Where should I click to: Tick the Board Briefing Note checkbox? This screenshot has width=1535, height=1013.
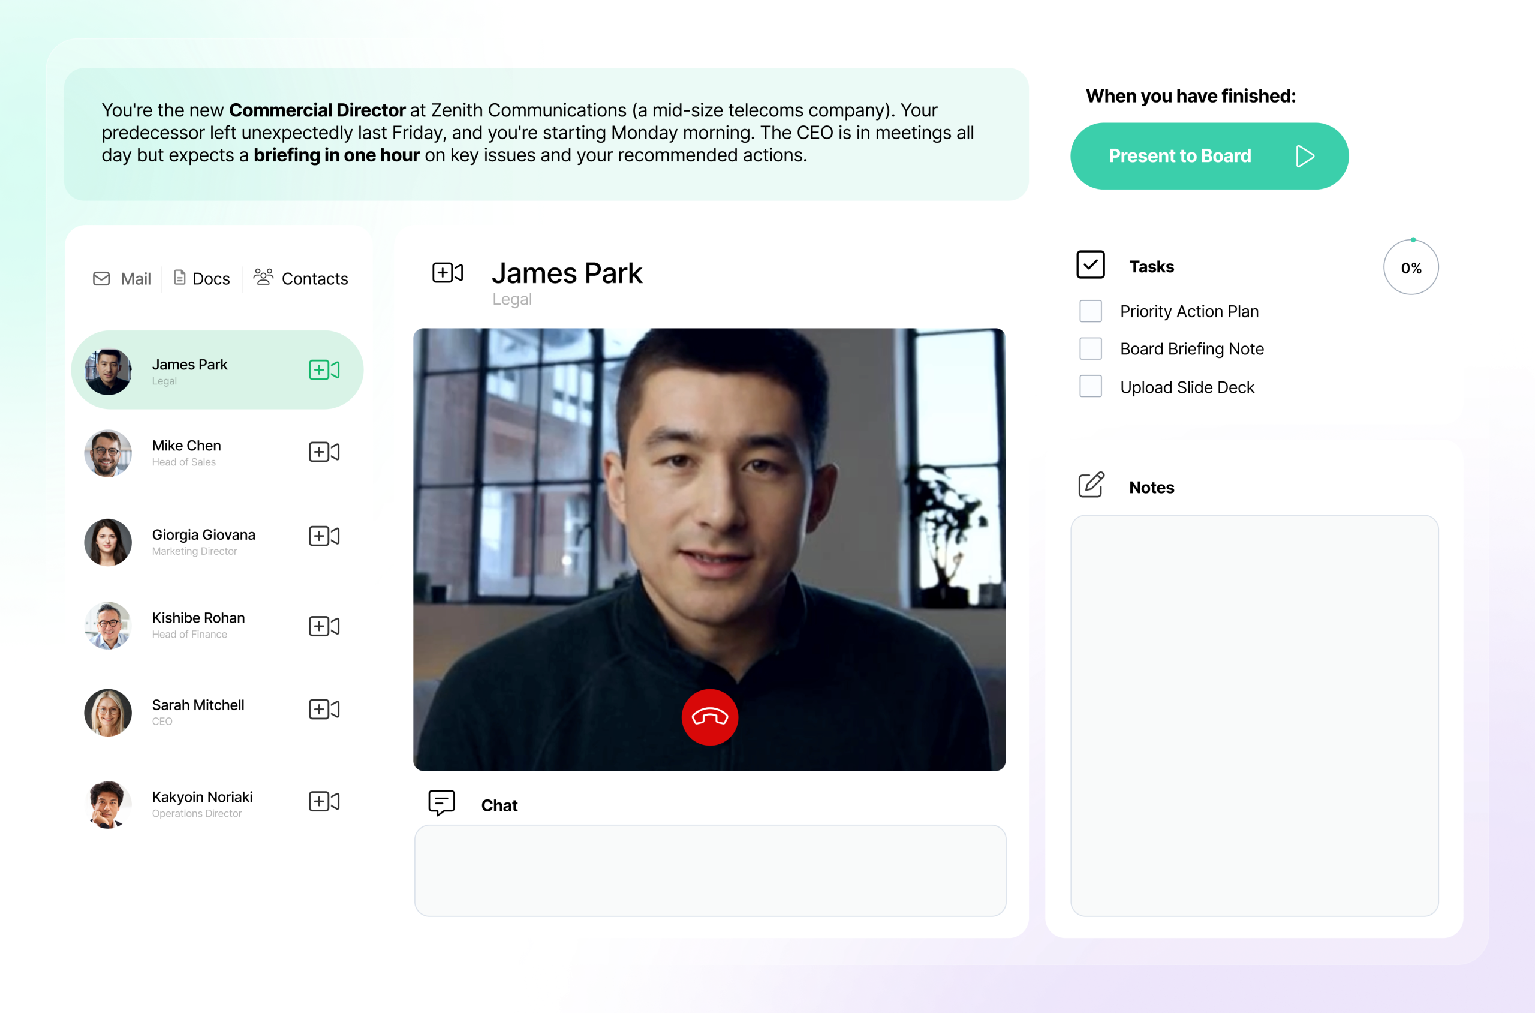[x=1090, y=349]
